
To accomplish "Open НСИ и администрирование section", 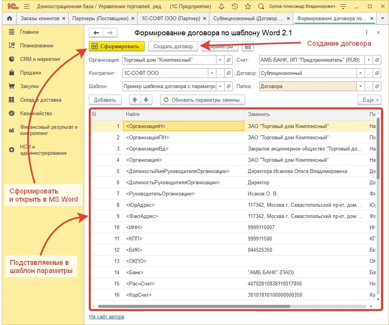I will tap(43, 150).
